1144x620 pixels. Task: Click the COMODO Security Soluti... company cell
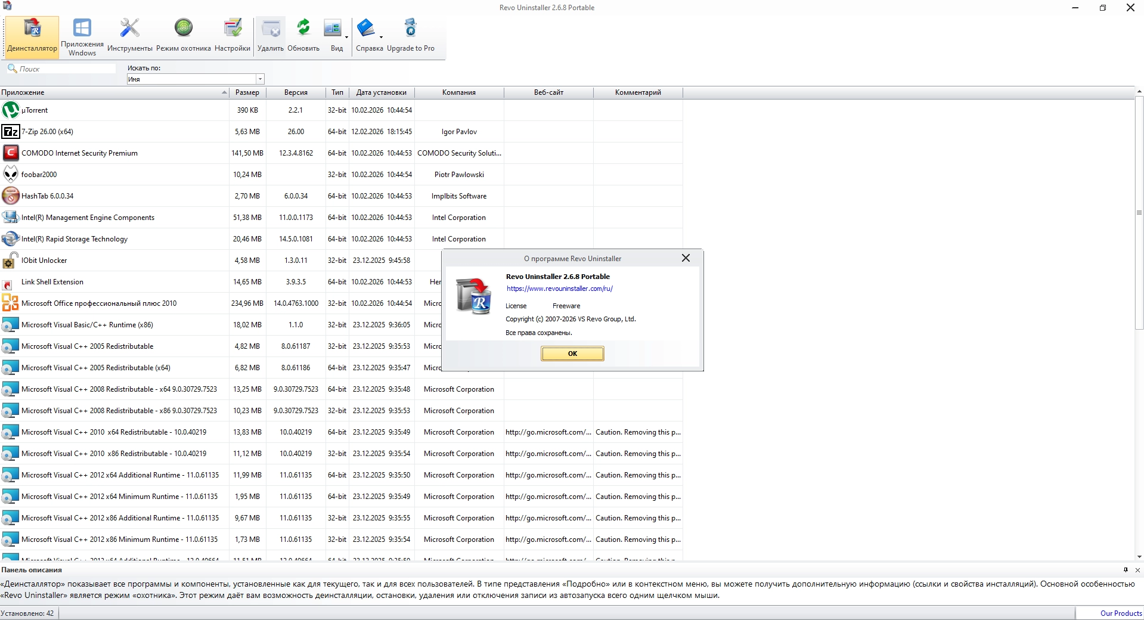click(459, 153)
